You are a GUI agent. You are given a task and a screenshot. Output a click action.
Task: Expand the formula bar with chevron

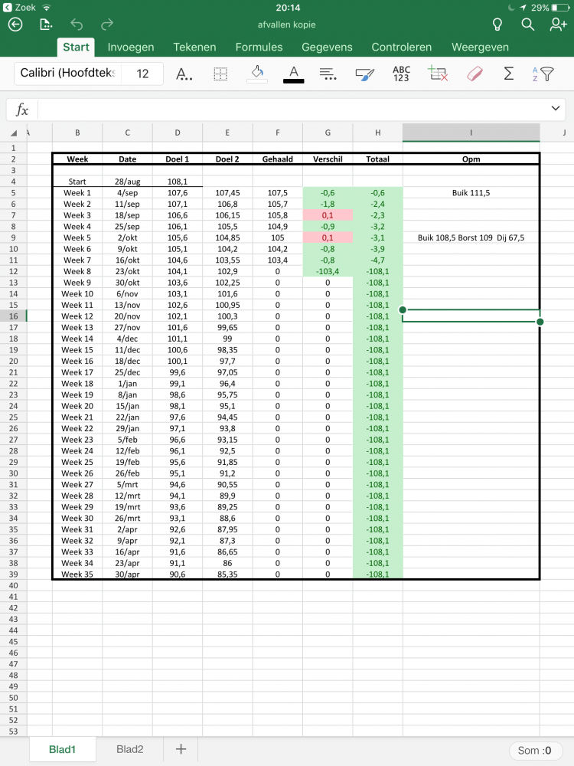tap(556, 108)
